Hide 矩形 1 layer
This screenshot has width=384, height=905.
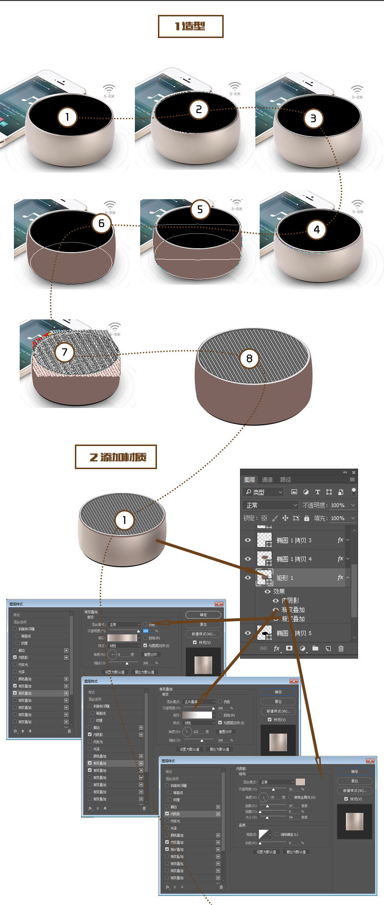click(248, 577)
